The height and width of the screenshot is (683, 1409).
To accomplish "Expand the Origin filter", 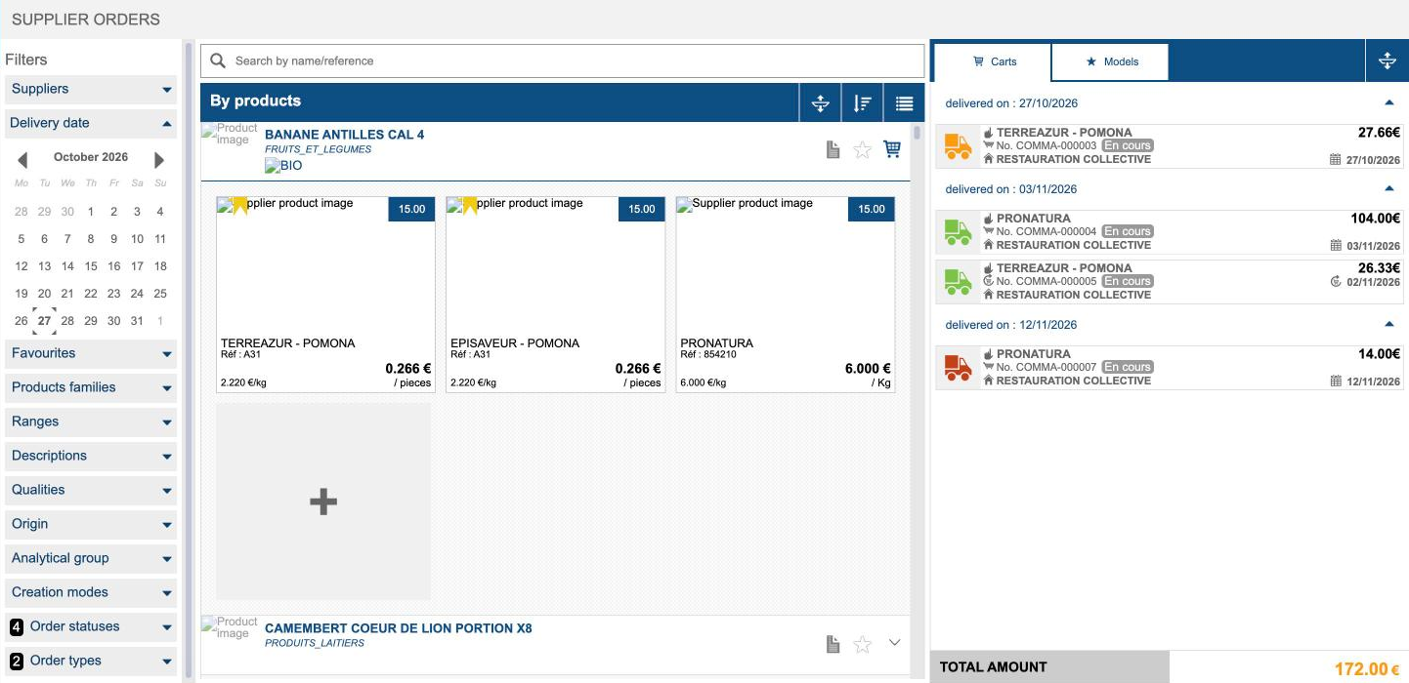I will tap(91, 524).
